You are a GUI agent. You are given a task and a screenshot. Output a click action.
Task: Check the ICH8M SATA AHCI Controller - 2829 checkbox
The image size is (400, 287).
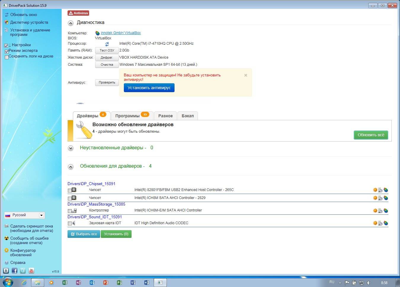[x=70, y=198]
